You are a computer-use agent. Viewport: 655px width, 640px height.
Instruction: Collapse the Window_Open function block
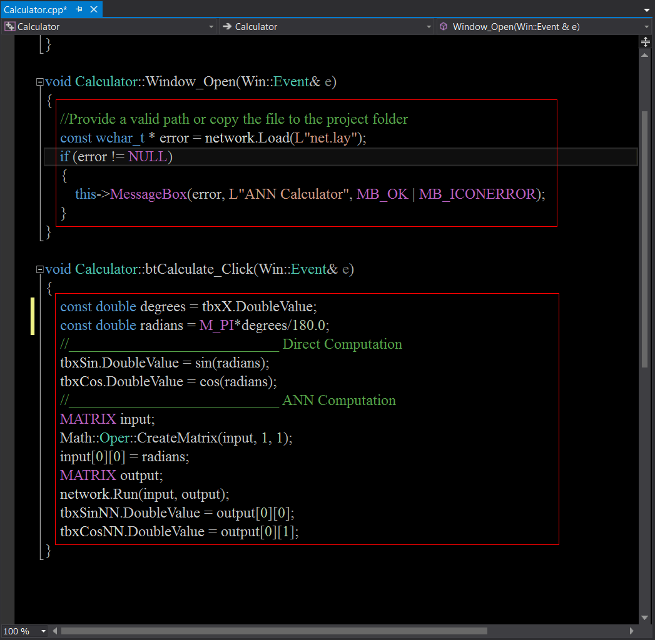40,82
